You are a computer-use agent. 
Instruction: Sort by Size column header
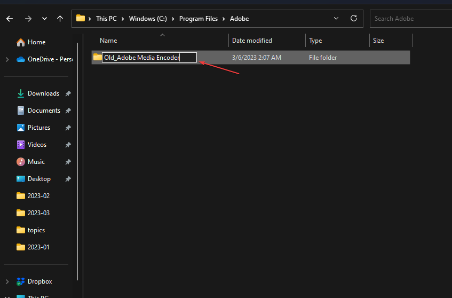(x=378, y=41)
